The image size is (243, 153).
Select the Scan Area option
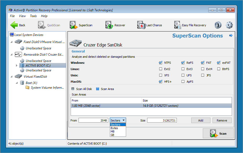point(97,89)
